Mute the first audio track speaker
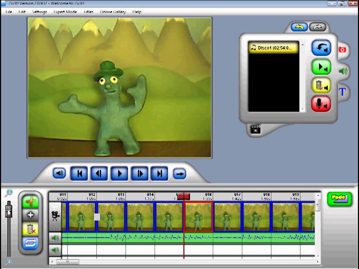 55,238
